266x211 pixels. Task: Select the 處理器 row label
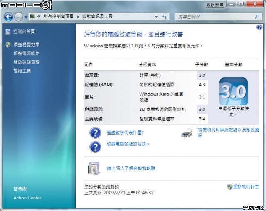[x=92, y=75]
